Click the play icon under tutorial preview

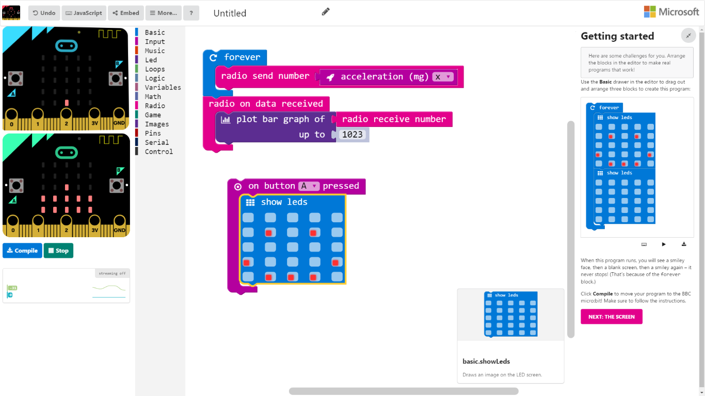[664, 244]
